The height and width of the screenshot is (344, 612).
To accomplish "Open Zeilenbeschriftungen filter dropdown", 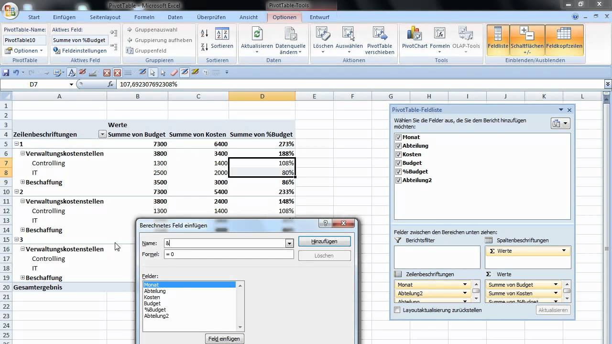I will click(x=102, y=134).
